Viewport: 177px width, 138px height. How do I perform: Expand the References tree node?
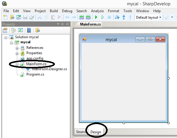17,48
